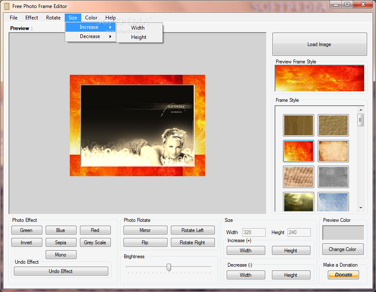Click the Frame Style scrollbar thumb
This screenshot has width=376, height=292.
361,120
